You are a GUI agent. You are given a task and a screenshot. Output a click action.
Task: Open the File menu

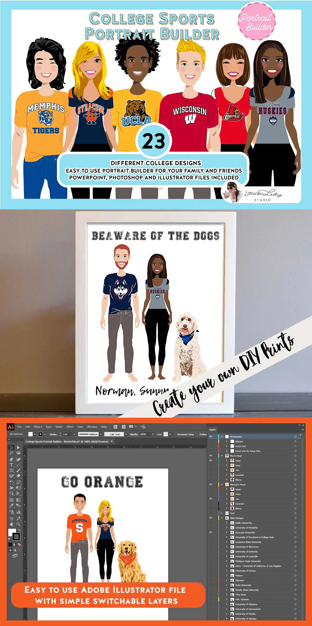coord(20,427)
